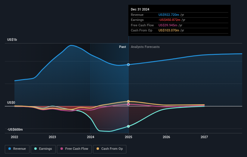Click the -US$450.872m earnings value
The image size is (247, 157).
click(169, 20)
